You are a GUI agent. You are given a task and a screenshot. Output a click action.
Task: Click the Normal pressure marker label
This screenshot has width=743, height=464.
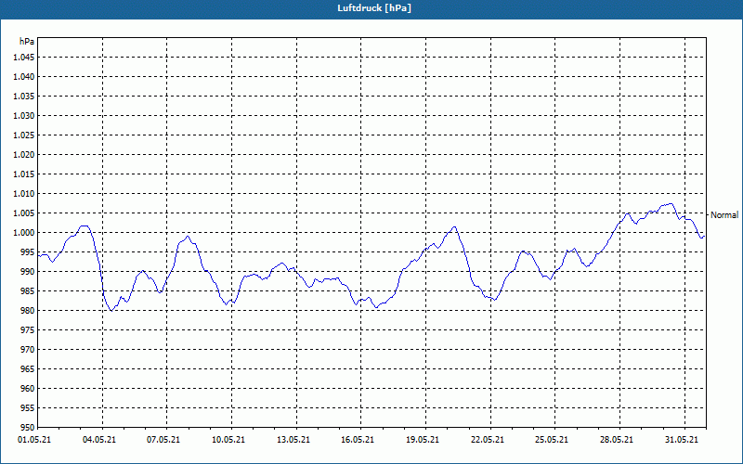[724, 215]
